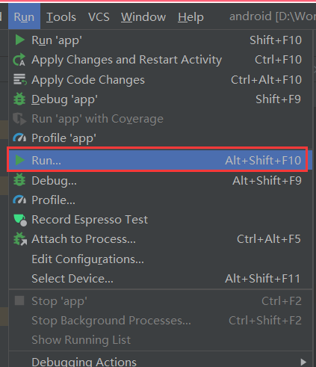Open the Help menu
This screenshot has height=367, width=316.
pos(190,17)
